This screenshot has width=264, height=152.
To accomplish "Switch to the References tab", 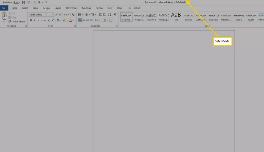I will tap(72, 8).
